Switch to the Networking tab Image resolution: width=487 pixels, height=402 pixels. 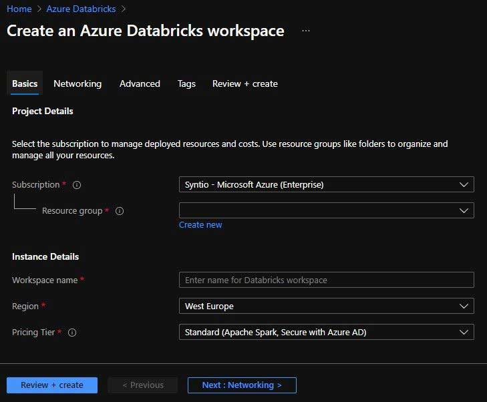[77, 83]
